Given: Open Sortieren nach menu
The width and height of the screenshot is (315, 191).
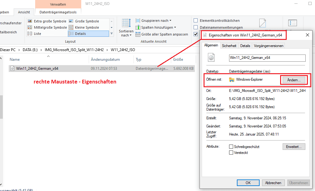Looking at the screenshot, I should point(126,28).
